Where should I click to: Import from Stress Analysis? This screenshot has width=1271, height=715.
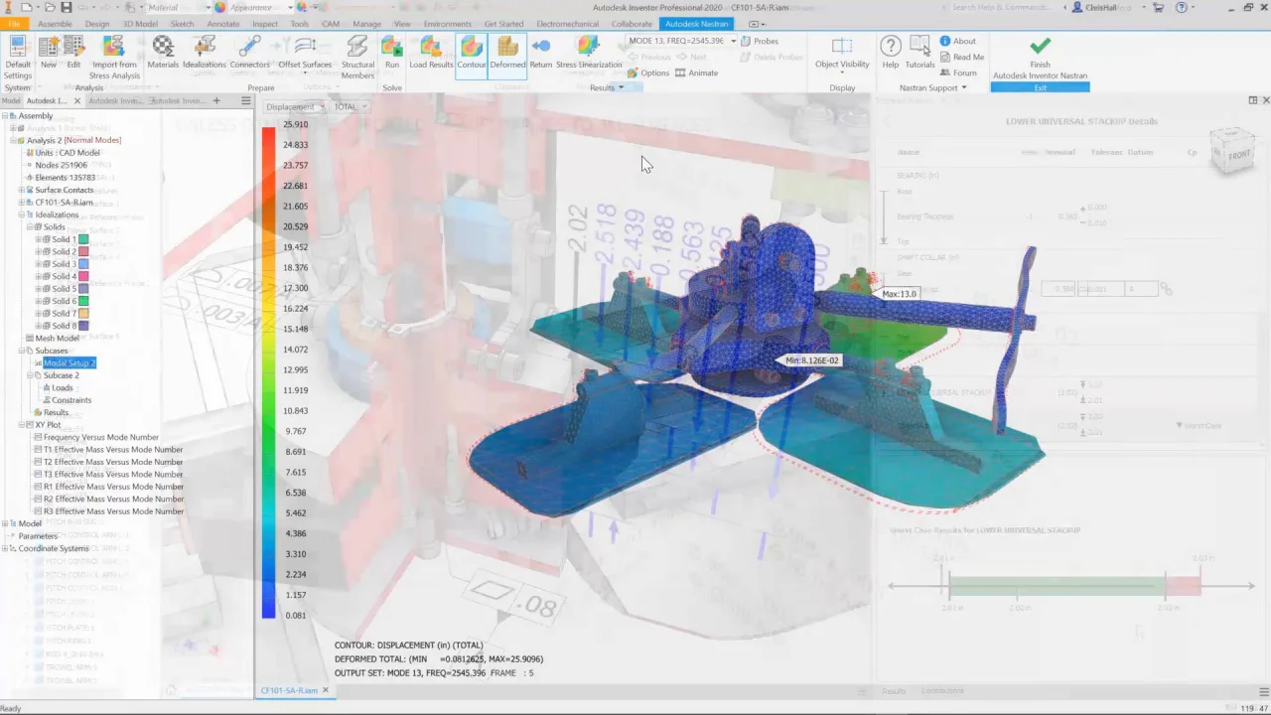click(x=114, y=58)
